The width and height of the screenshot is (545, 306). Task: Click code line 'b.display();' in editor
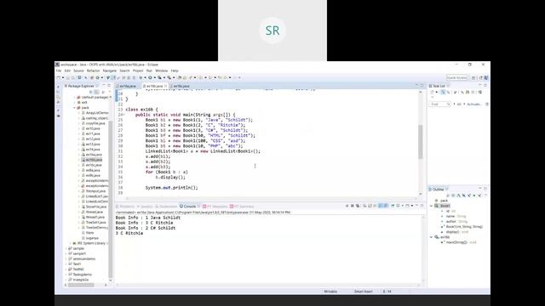(x=170, y=178)
